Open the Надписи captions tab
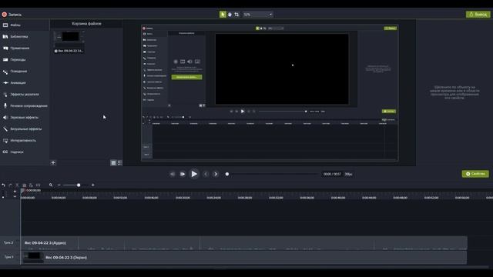The image size is (493, 277). coord(25,152)
